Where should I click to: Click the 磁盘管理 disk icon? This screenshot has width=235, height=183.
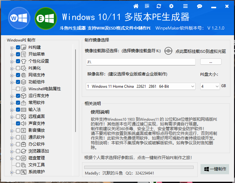click(x=23, y=158)
